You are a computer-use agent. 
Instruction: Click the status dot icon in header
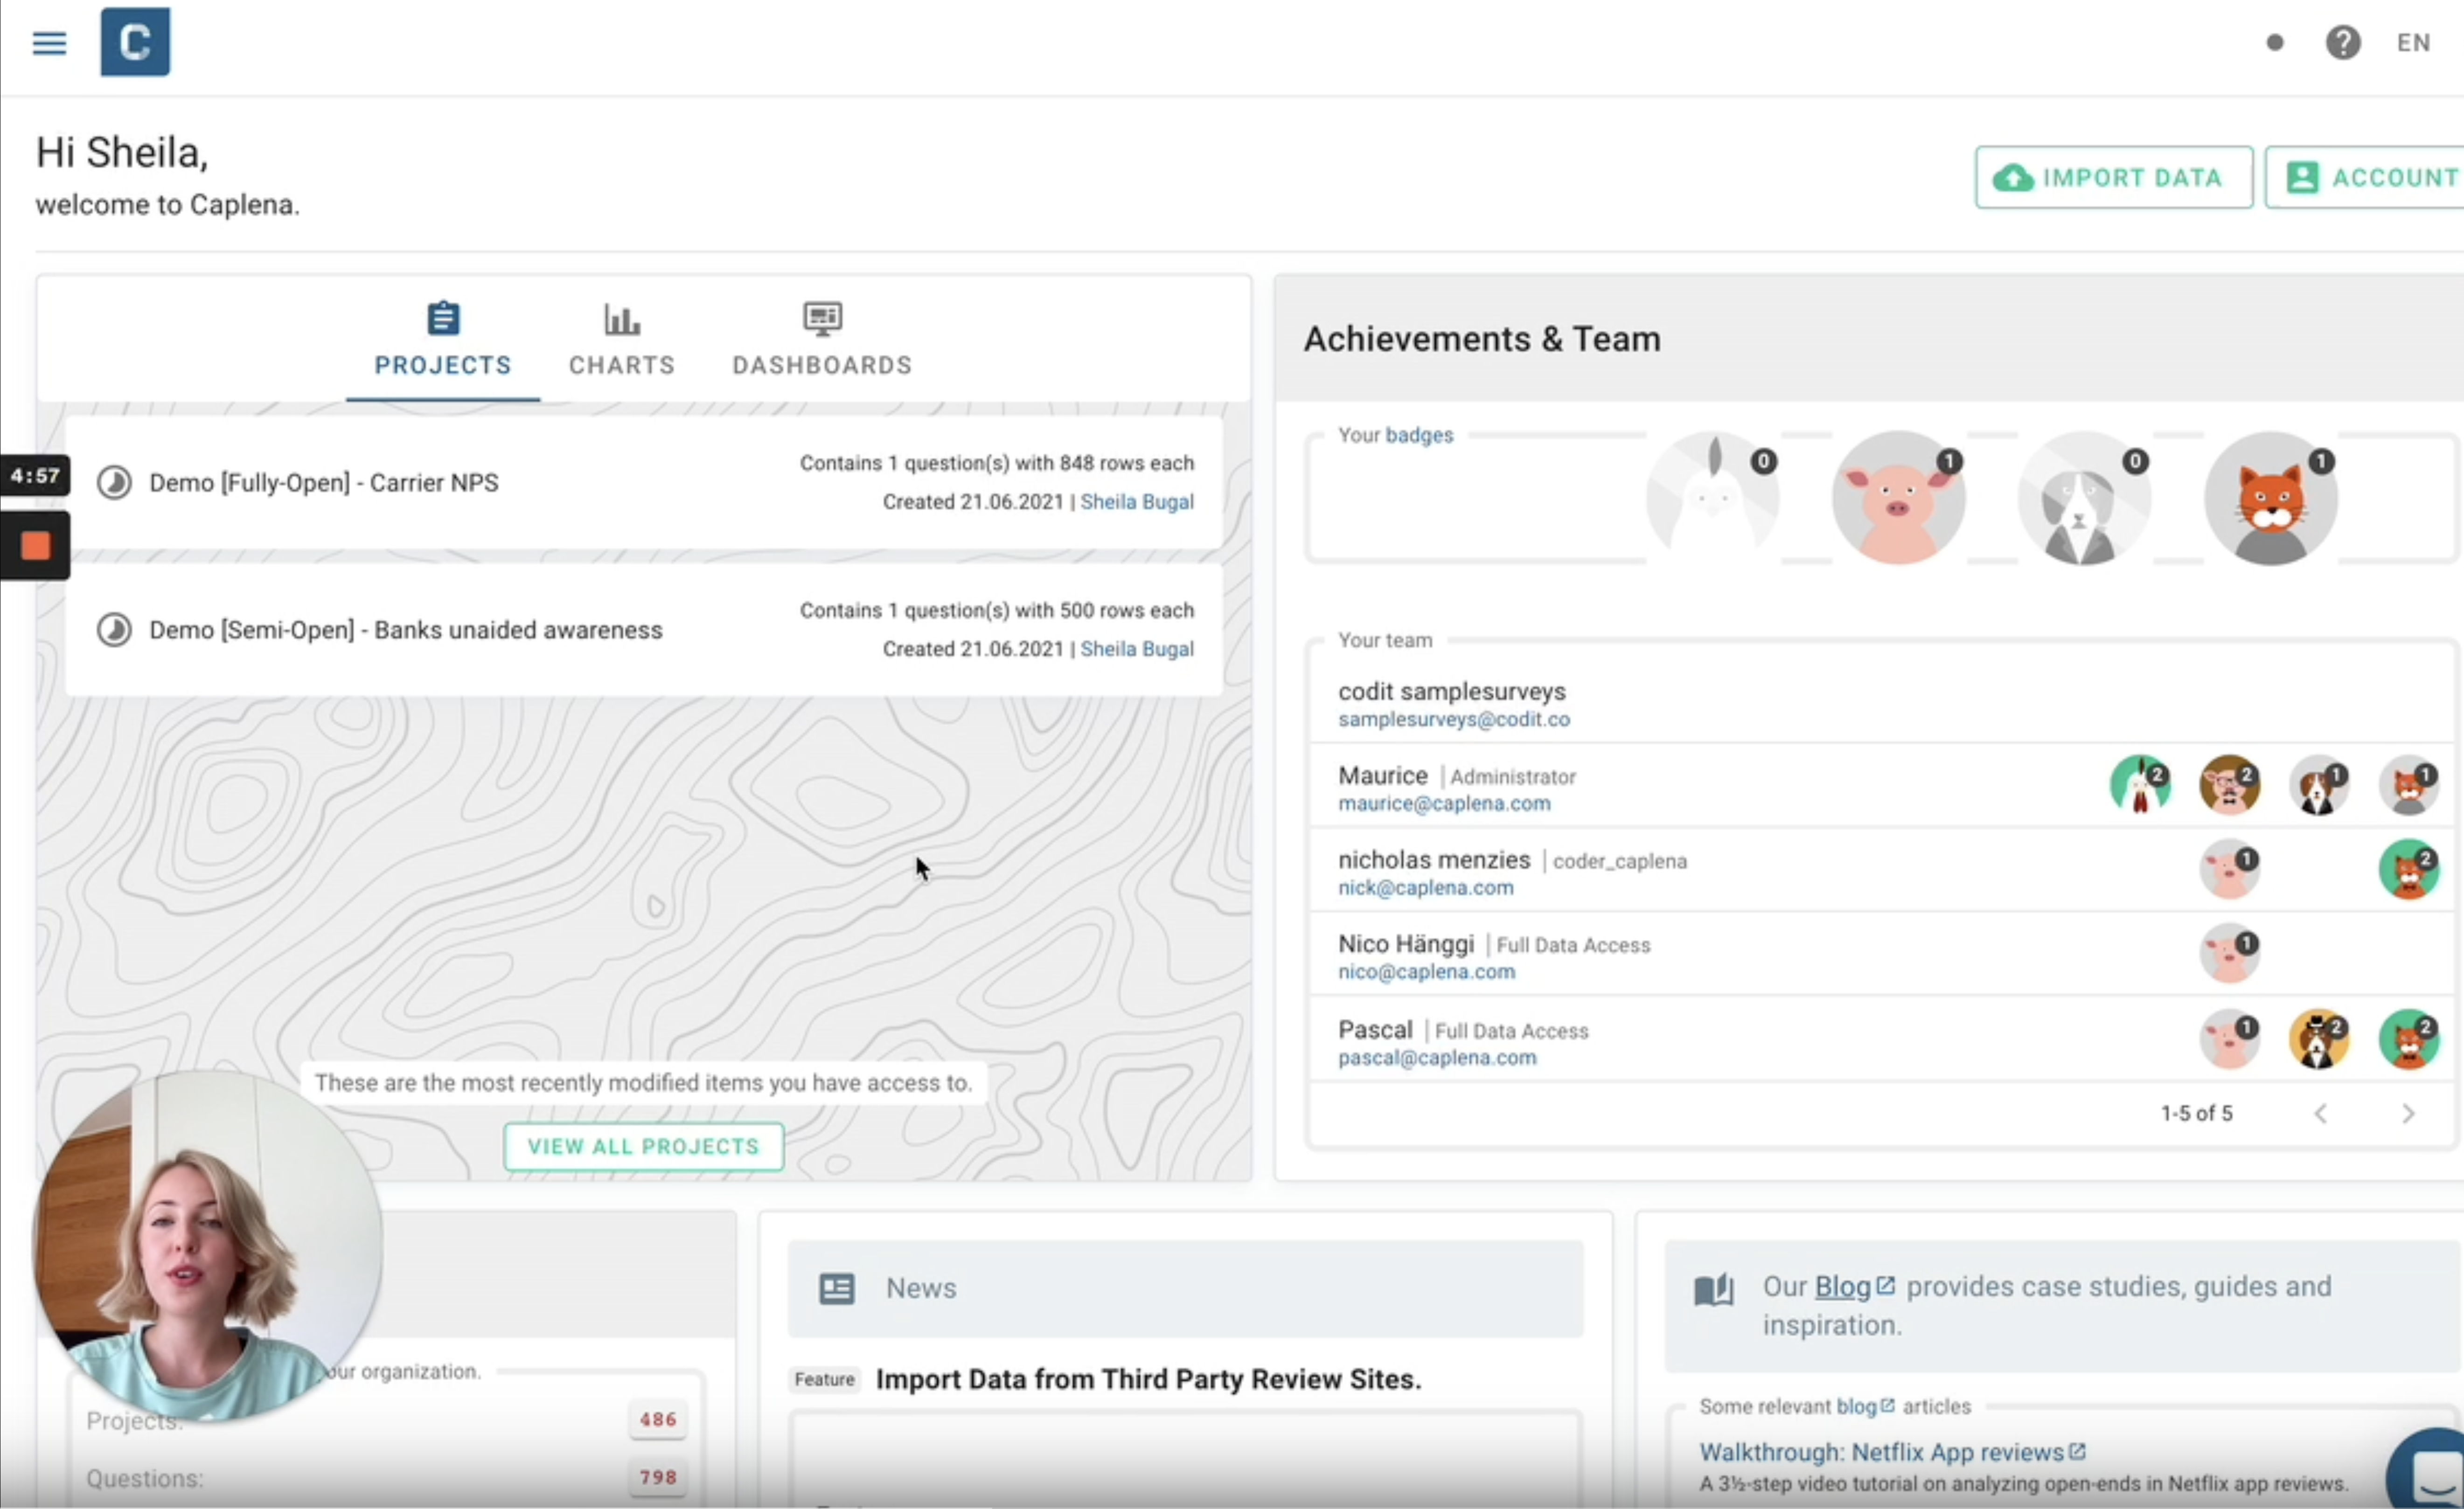tap(2275, 43)
